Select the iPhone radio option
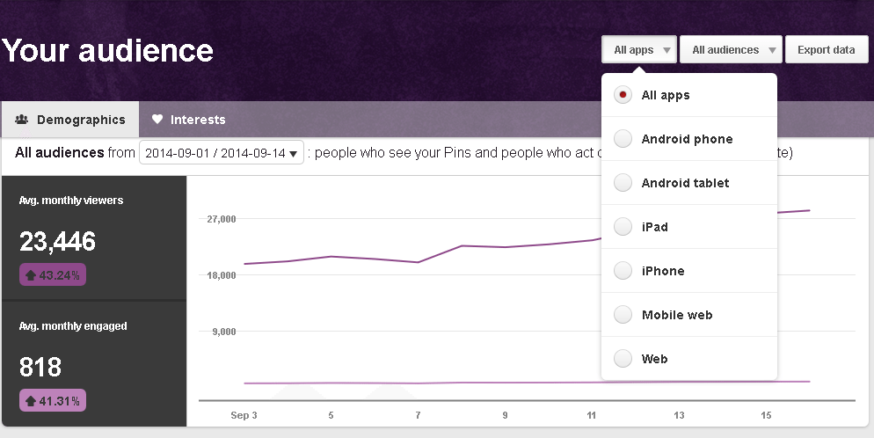 tap(623, 271)
